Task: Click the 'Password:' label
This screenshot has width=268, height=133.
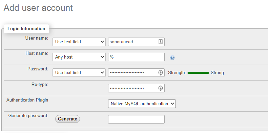Action: (x=38, y=69)
